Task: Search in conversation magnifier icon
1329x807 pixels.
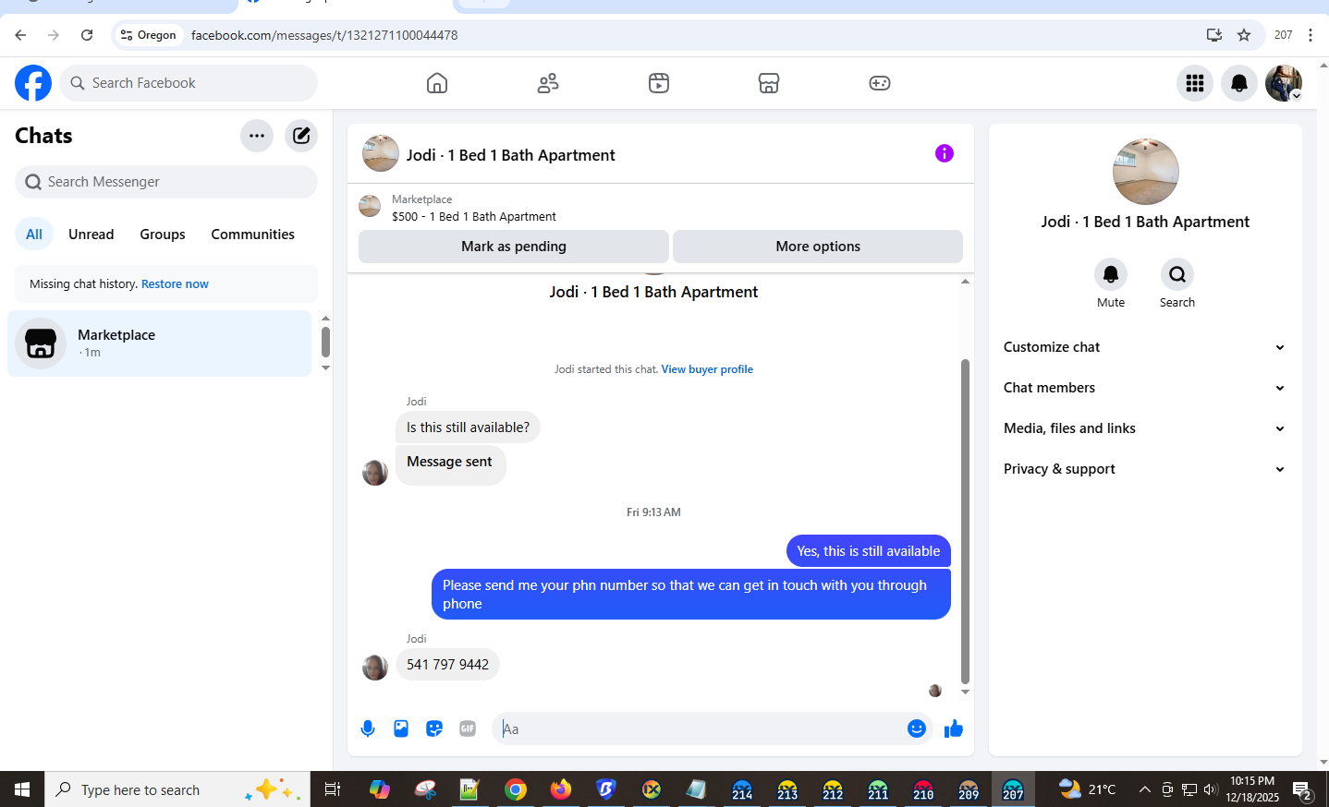Action: [x=1177, y=274]
